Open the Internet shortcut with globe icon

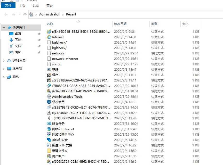57,37
